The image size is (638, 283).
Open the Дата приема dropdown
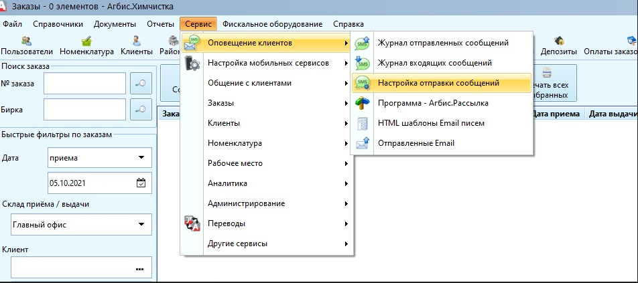pos(100,157)
